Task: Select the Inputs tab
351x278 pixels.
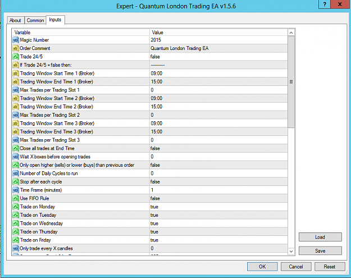Action: point(55,20)
